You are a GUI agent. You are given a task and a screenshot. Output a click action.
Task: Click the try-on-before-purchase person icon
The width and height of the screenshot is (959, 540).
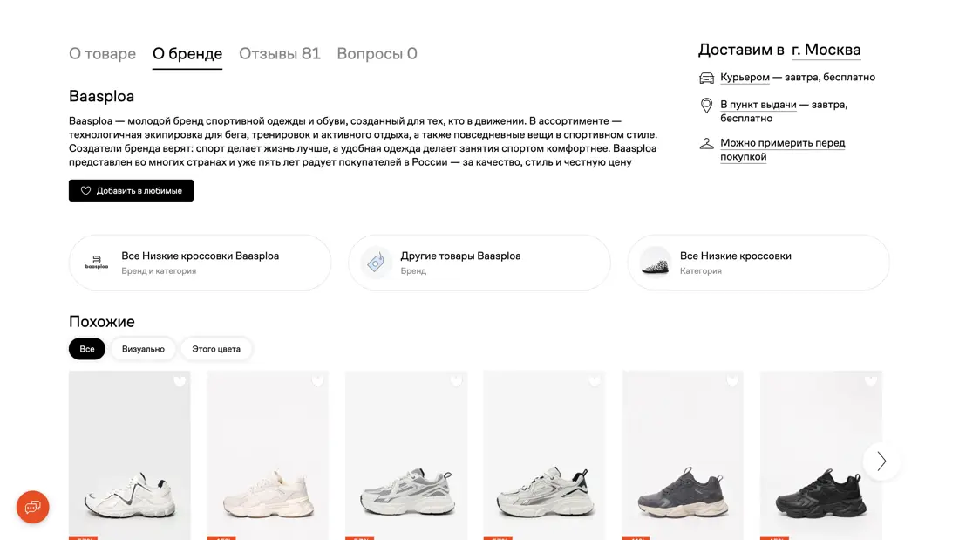click(x=705, y=143)
